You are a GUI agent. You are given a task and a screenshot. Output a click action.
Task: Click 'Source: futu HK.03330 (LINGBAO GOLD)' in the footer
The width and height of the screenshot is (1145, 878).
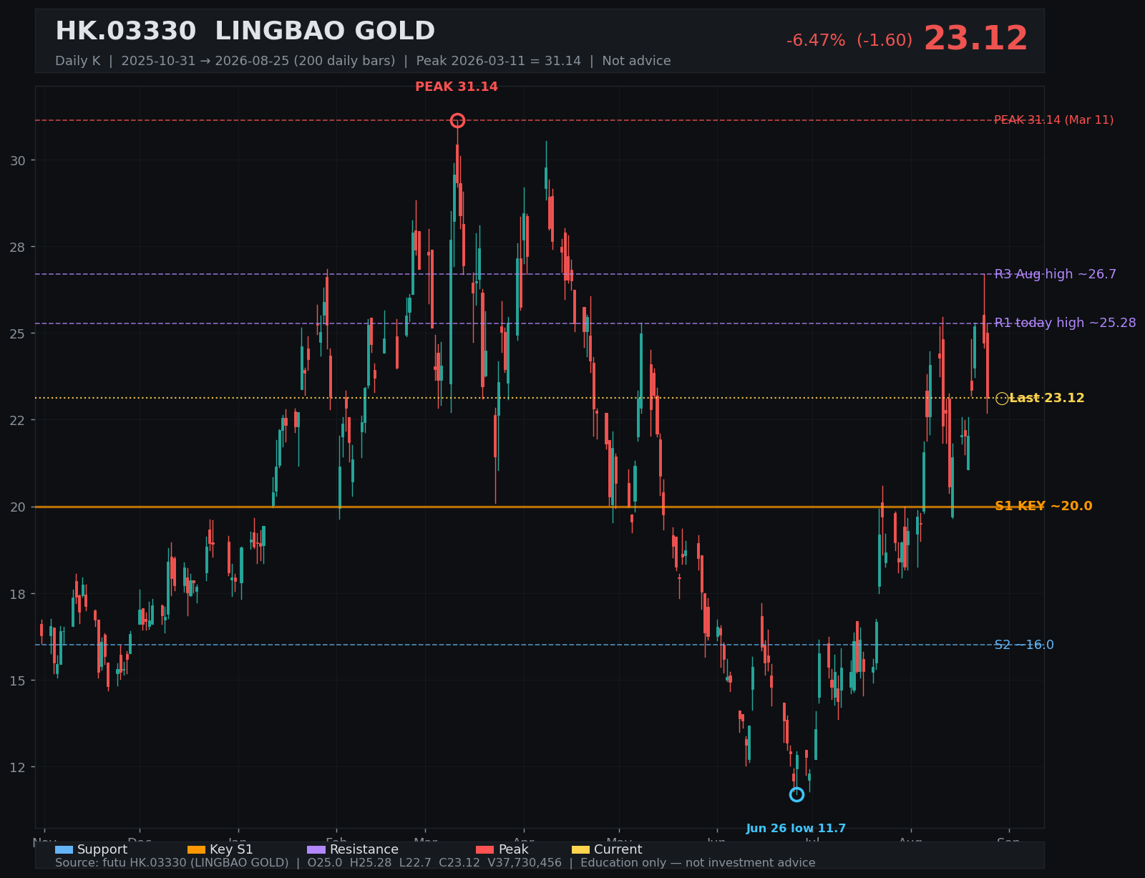pos(172,863)
